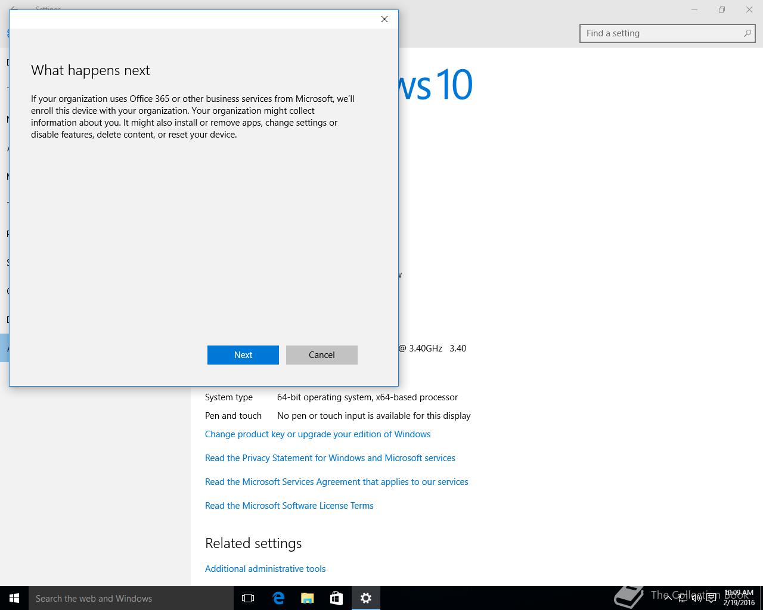Click the System type label

pos(229,397)
